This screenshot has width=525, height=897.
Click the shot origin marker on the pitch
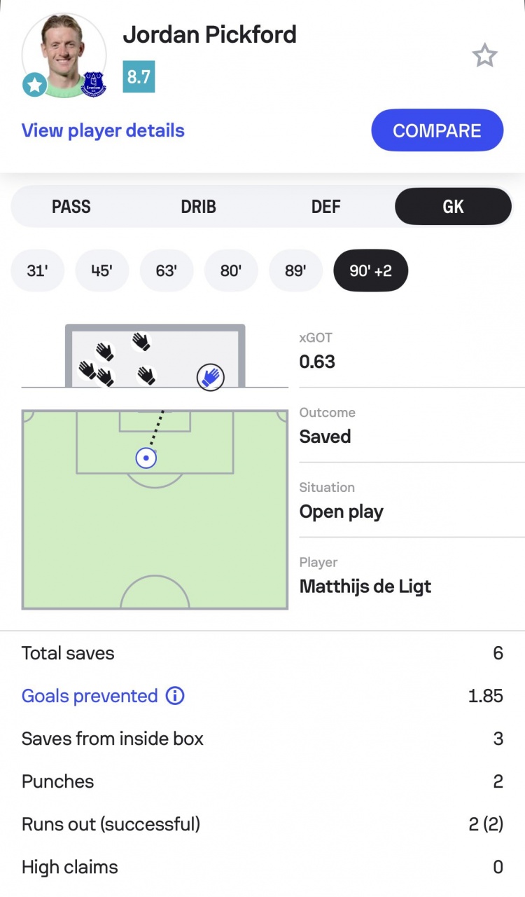pyautogui.click(x=146, y=458)
